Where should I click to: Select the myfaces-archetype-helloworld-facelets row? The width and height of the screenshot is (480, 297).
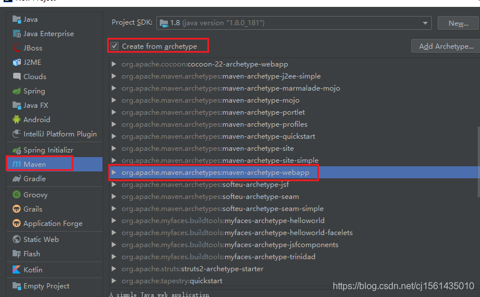coord(294,233)
